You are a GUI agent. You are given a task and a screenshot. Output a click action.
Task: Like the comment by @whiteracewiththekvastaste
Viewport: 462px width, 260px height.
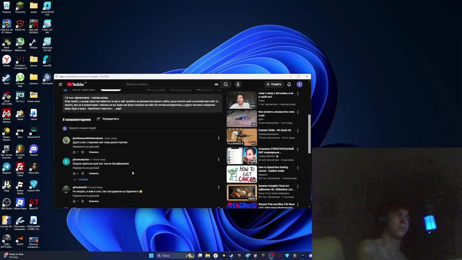[x=74, y=152]
